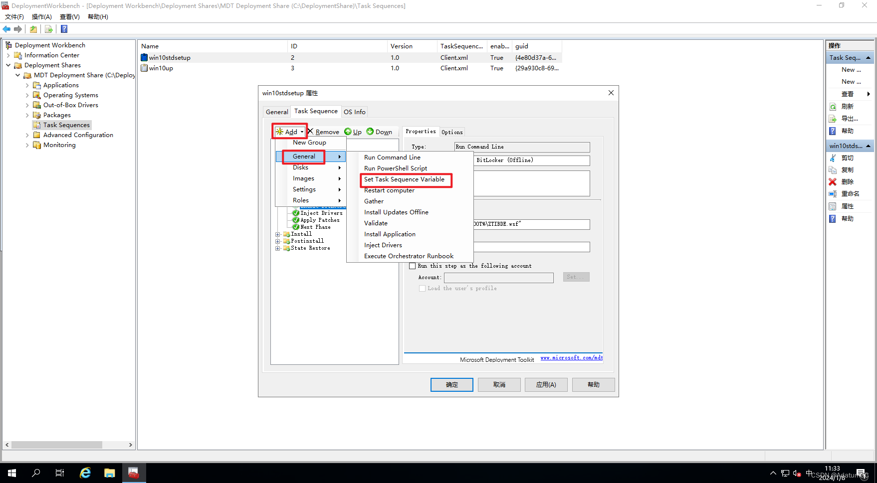The image size is (877, 483).
Task: Select Inject Drivers step in sequence
Action: click(x=321, y=213)
